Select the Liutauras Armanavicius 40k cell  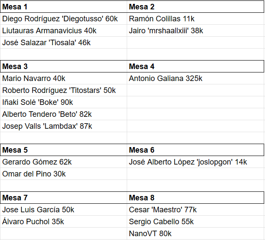tap(64, 31)
